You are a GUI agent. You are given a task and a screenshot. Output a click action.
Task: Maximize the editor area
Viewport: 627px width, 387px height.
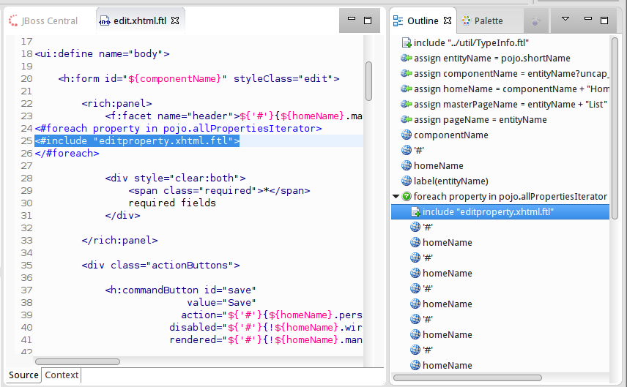tap(368, 20)
